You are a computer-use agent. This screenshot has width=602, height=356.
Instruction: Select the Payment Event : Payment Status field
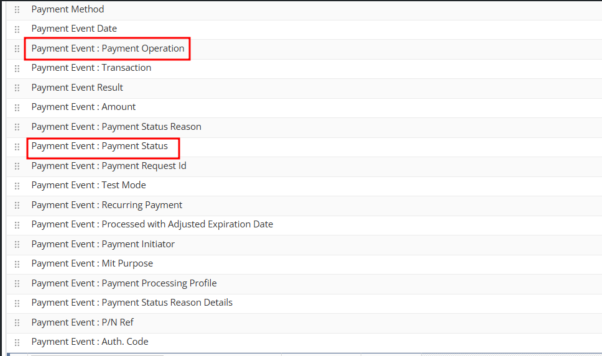click(100, 147)
